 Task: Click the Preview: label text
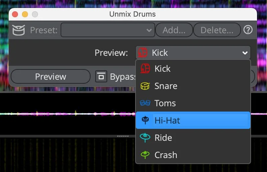[x=112, y=53]
